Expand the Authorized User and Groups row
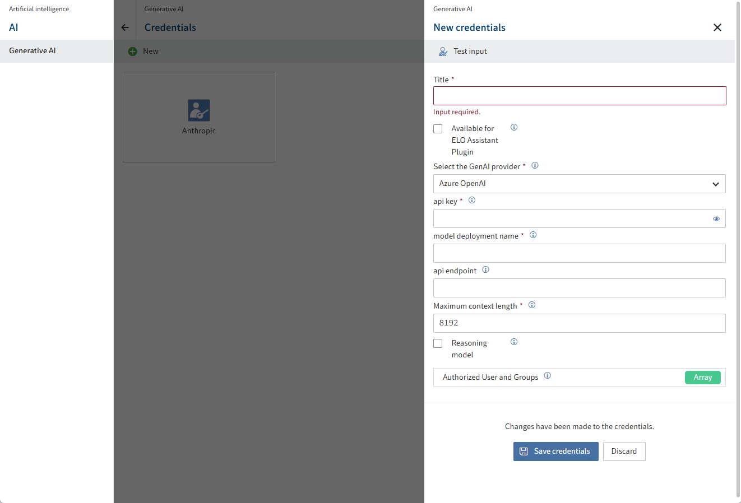Image resolution: width=741 pixels, height=503 pixels. point(580,378)
